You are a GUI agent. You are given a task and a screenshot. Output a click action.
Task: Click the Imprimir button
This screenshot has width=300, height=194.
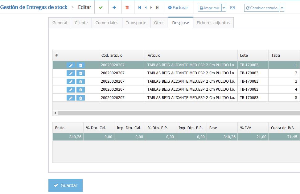pos(209,8)
